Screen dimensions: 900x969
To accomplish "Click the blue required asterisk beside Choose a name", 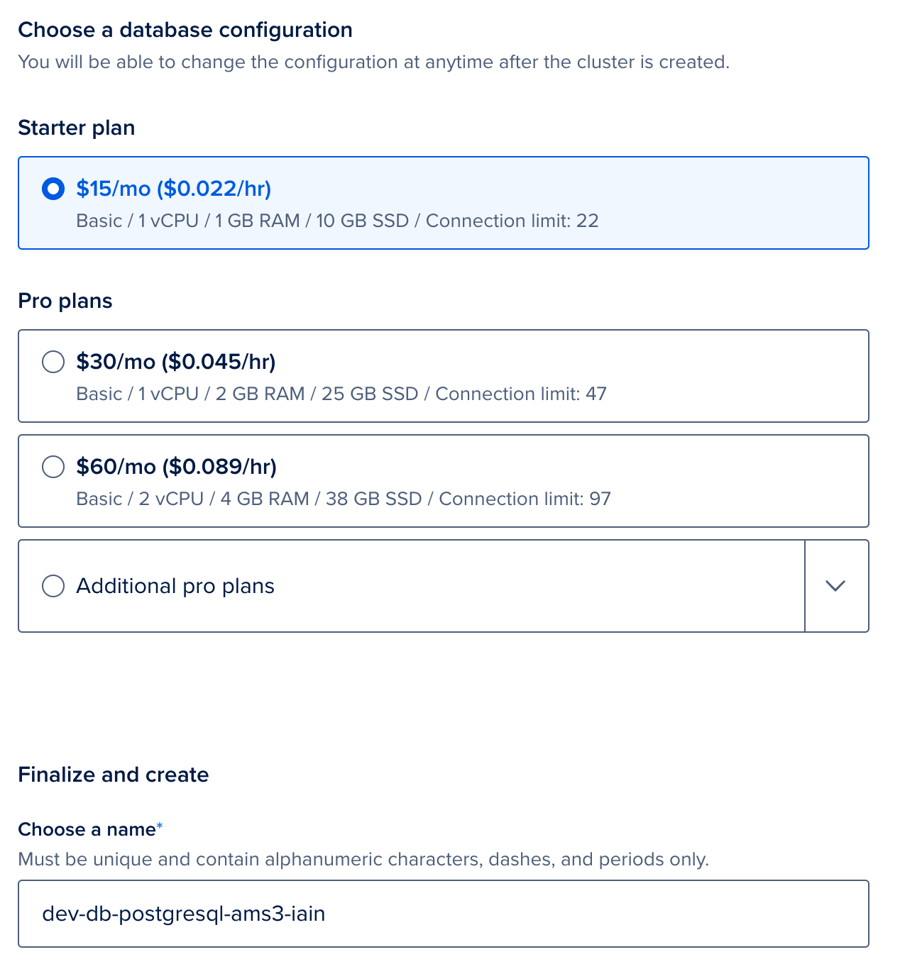I will 160,826.
